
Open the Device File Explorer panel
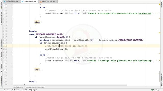click(161, 80)
